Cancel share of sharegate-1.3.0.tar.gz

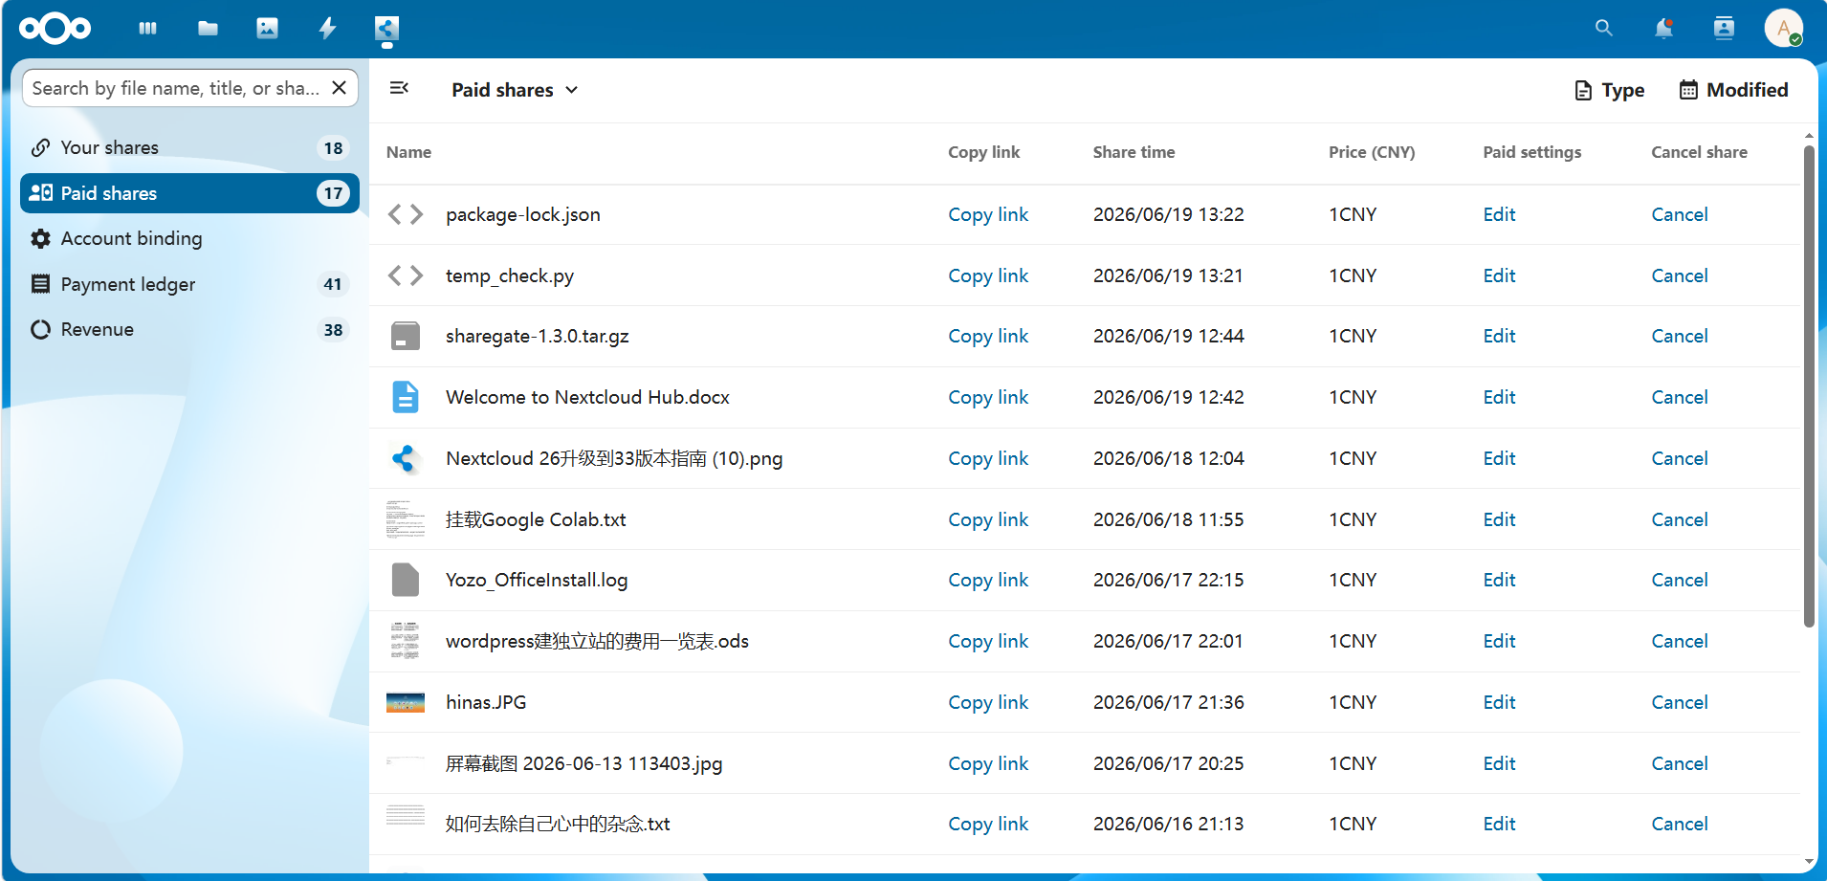click(x=1680, y=336)
